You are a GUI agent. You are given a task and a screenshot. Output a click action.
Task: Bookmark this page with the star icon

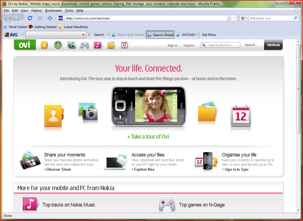coord(229,18)
